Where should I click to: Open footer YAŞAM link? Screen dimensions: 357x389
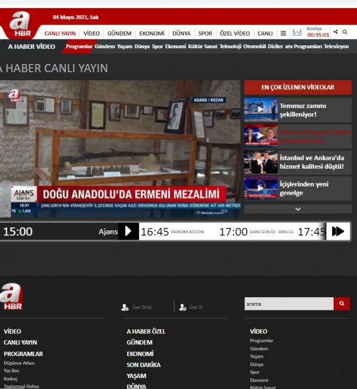[x=136, y=376]
